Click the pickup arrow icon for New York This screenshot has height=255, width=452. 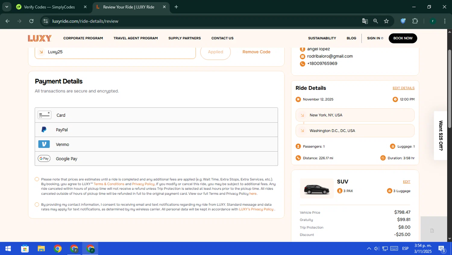pos(302,115)
